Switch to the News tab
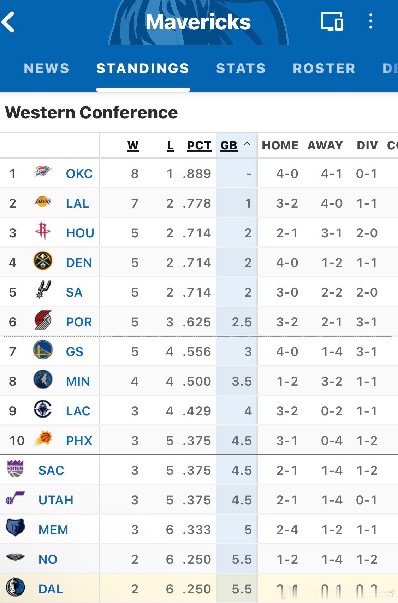The image size is (398, 603). pyautogui.click(x=47, y=69)
